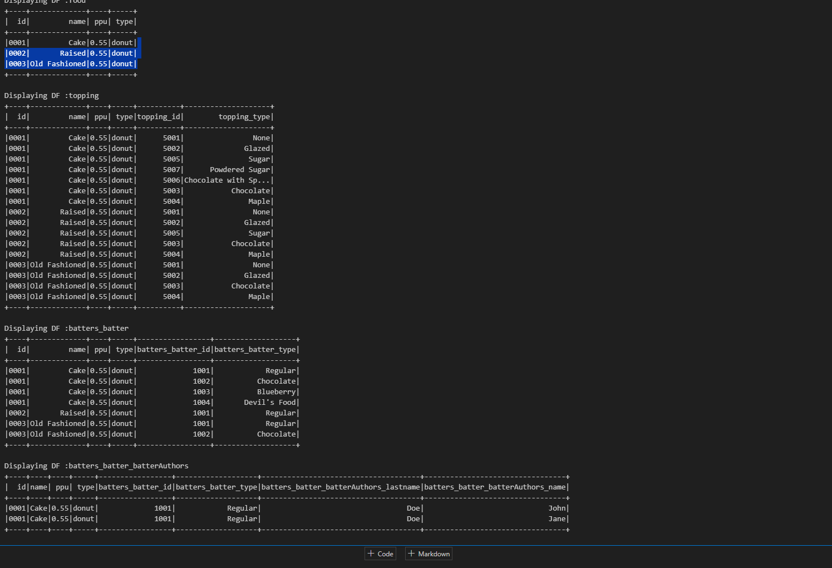Click batters_batter_id header in the batterAuthors table
This screenshot has width=832, height=568.
click(135, 487)
